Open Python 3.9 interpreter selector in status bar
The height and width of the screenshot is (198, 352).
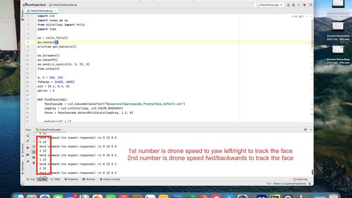[290, 184]
